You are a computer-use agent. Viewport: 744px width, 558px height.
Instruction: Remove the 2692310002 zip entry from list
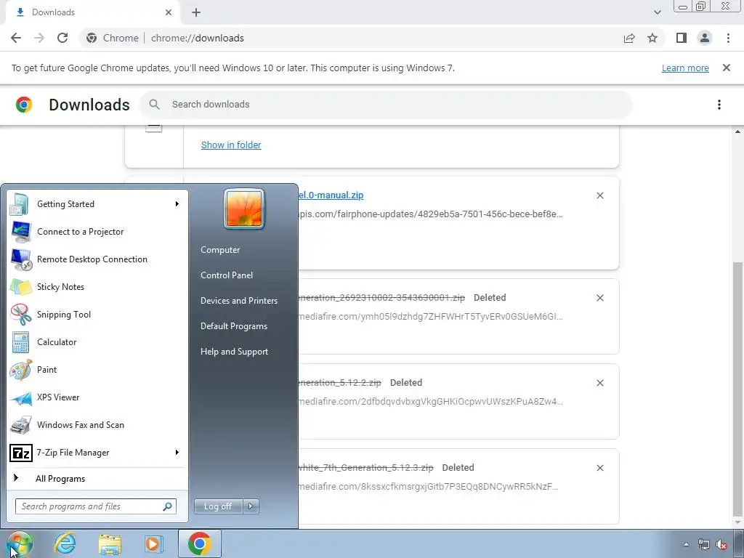click(600, 298)
